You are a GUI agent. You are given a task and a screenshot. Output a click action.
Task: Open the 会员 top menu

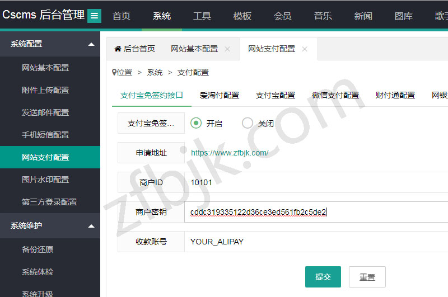coord(283,16)
